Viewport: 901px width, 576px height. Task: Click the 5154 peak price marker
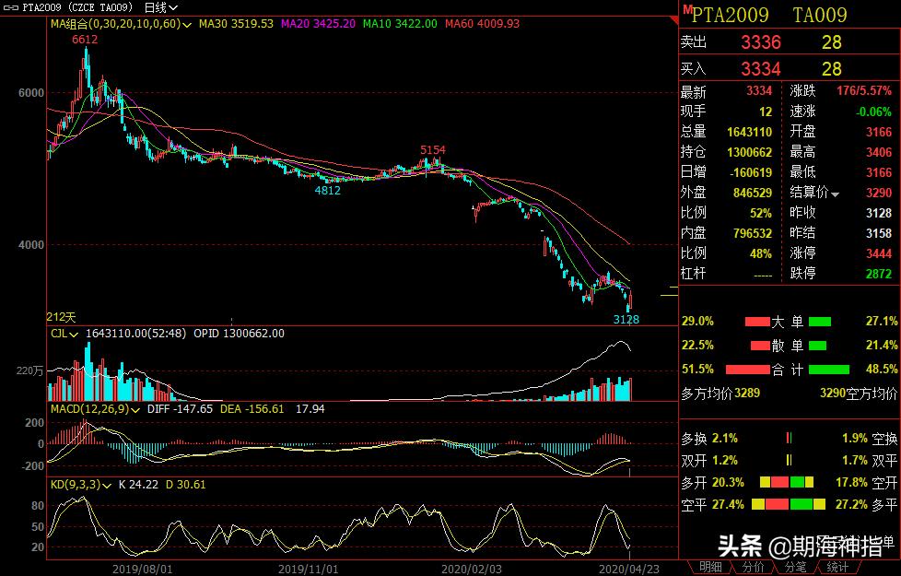pyautogui.click(x=433, y=150)
